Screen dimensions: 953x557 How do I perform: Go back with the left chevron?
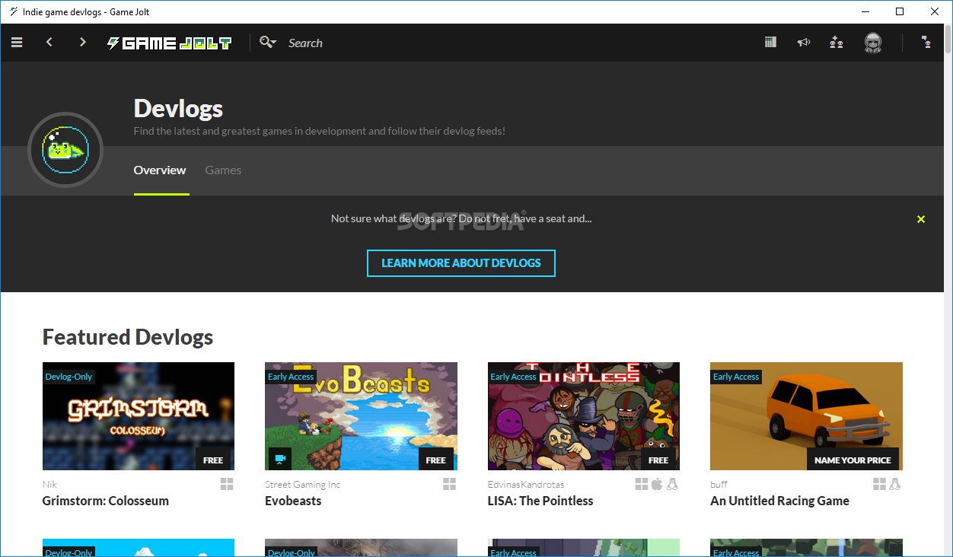[49, 43]
